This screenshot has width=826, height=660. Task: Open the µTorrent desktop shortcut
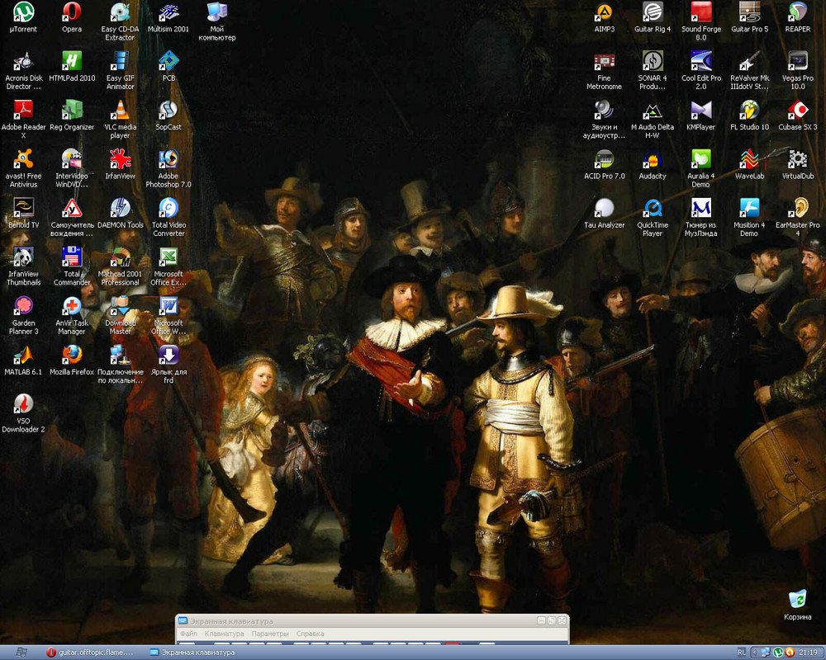tap(23, 17)
